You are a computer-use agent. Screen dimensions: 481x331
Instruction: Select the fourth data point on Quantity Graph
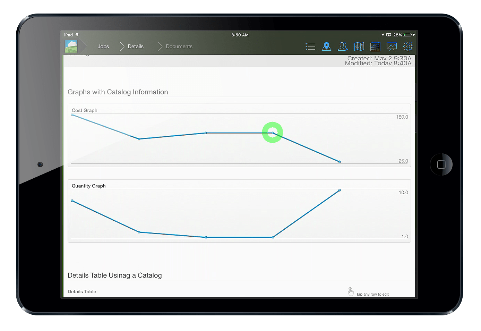[273, 237]
